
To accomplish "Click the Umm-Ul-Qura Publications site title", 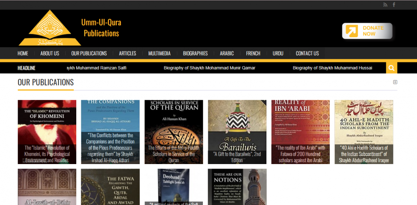I will (x=101, y=28).
